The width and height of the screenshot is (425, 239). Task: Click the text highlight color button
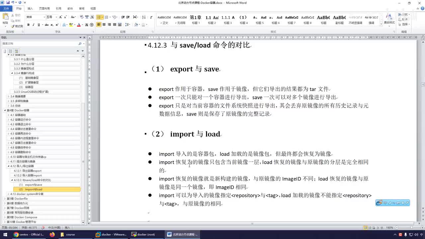(x=71, y=25)
